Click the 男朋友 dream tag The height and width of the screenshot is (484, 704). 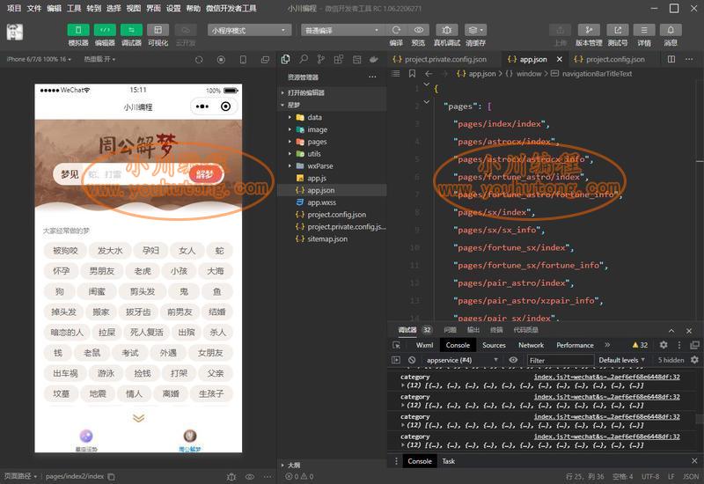[102, 271]
